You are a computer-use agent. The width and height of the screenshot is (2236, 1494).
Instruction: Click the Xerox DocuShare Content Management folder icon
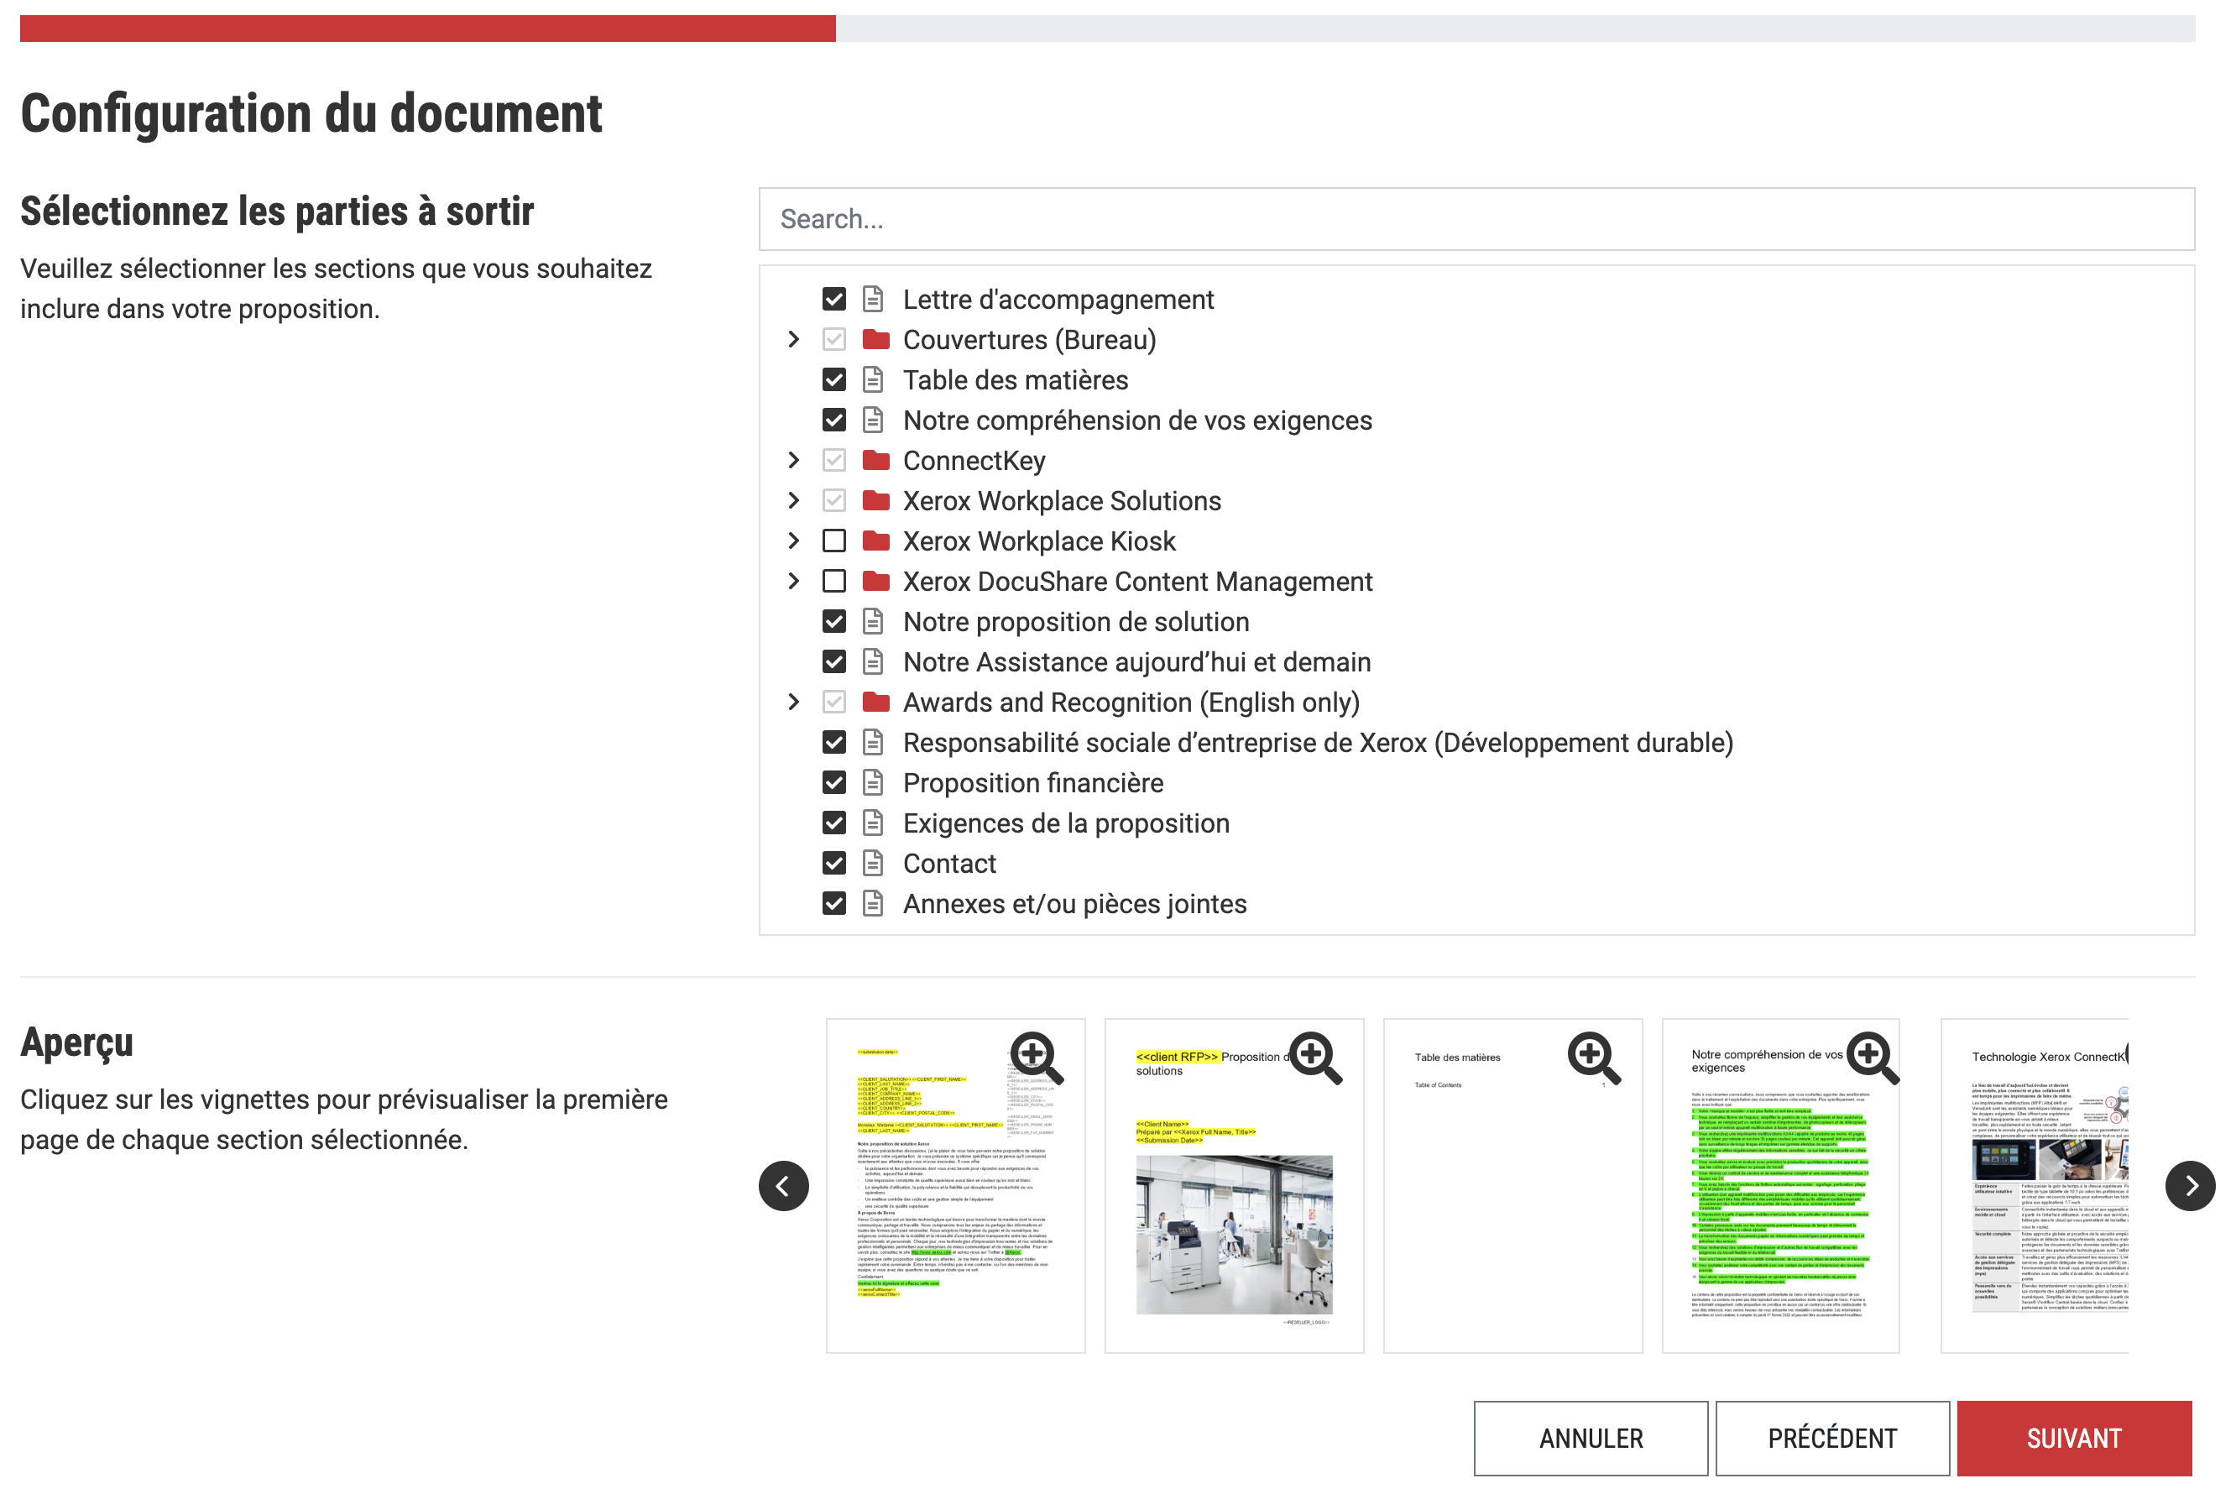click(875, 580)
